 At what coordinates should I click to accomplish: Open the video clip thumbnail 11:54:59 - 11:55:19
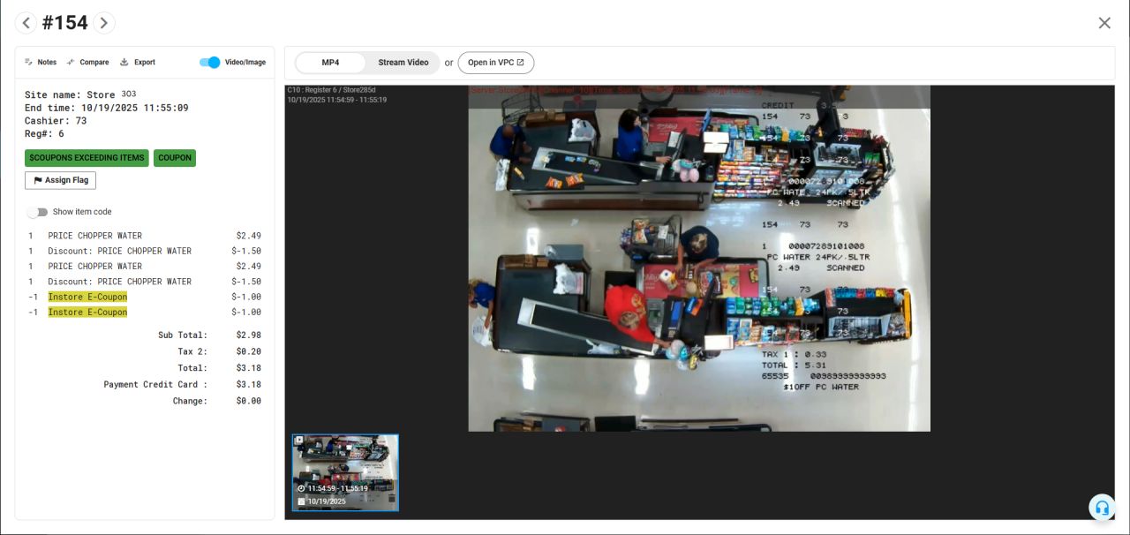tap(345, 472)
